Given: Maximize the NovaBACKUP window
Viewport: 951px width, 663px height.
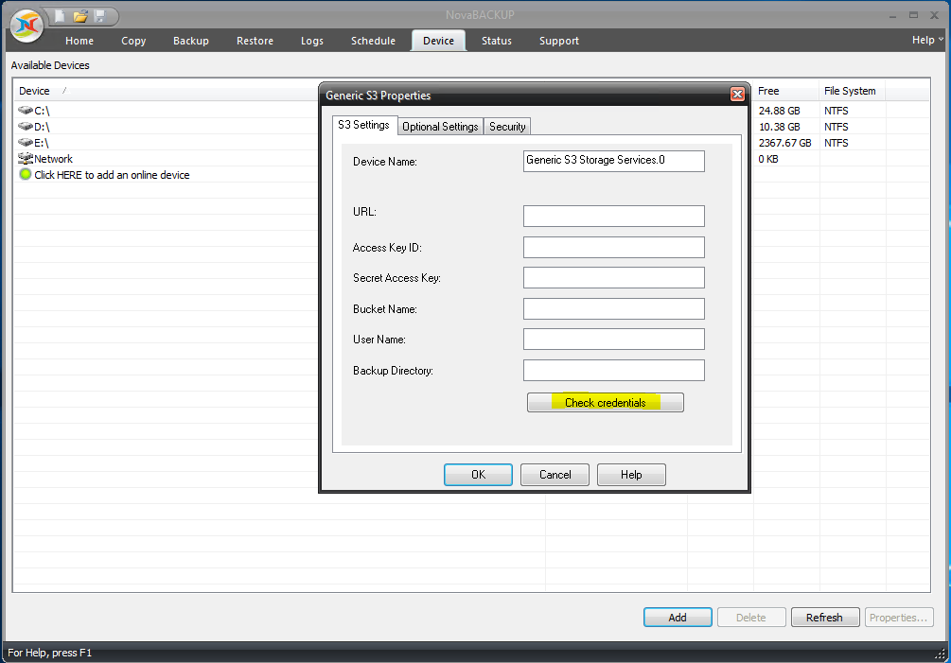Looking at the screenshot, I should (x=913, y=15).
